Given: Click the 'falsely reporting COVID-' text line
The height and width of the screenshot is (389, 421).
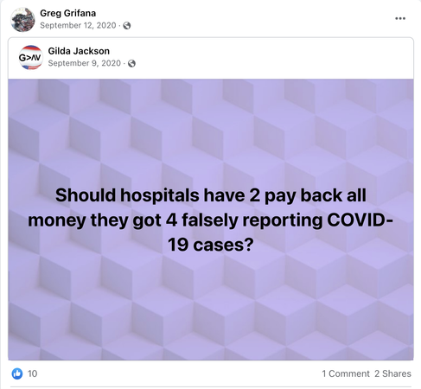Looking at the screenshot, I should pos(287,220).
